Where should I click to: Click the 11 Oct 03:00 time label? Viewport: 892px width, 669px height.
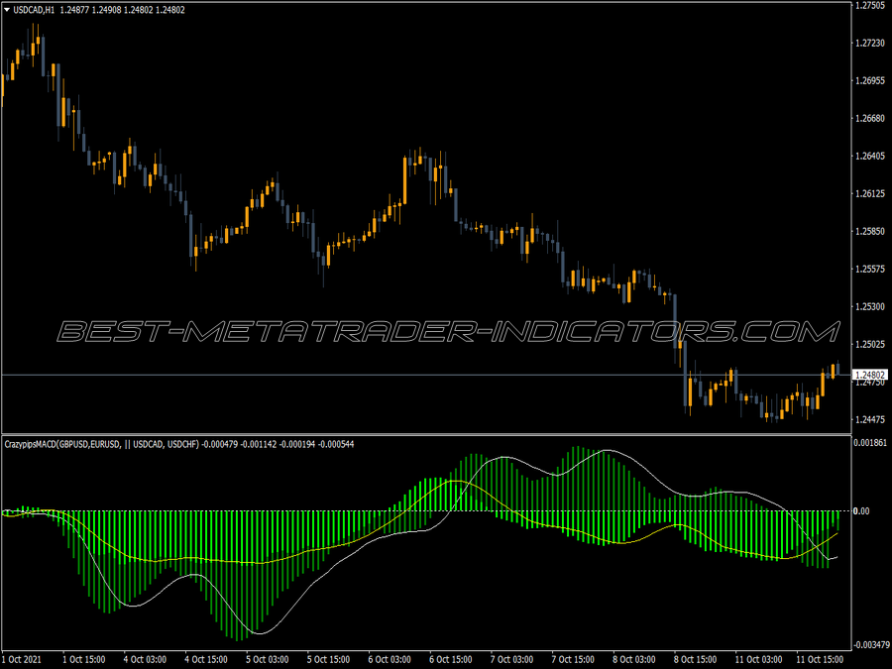coord(758,659)
